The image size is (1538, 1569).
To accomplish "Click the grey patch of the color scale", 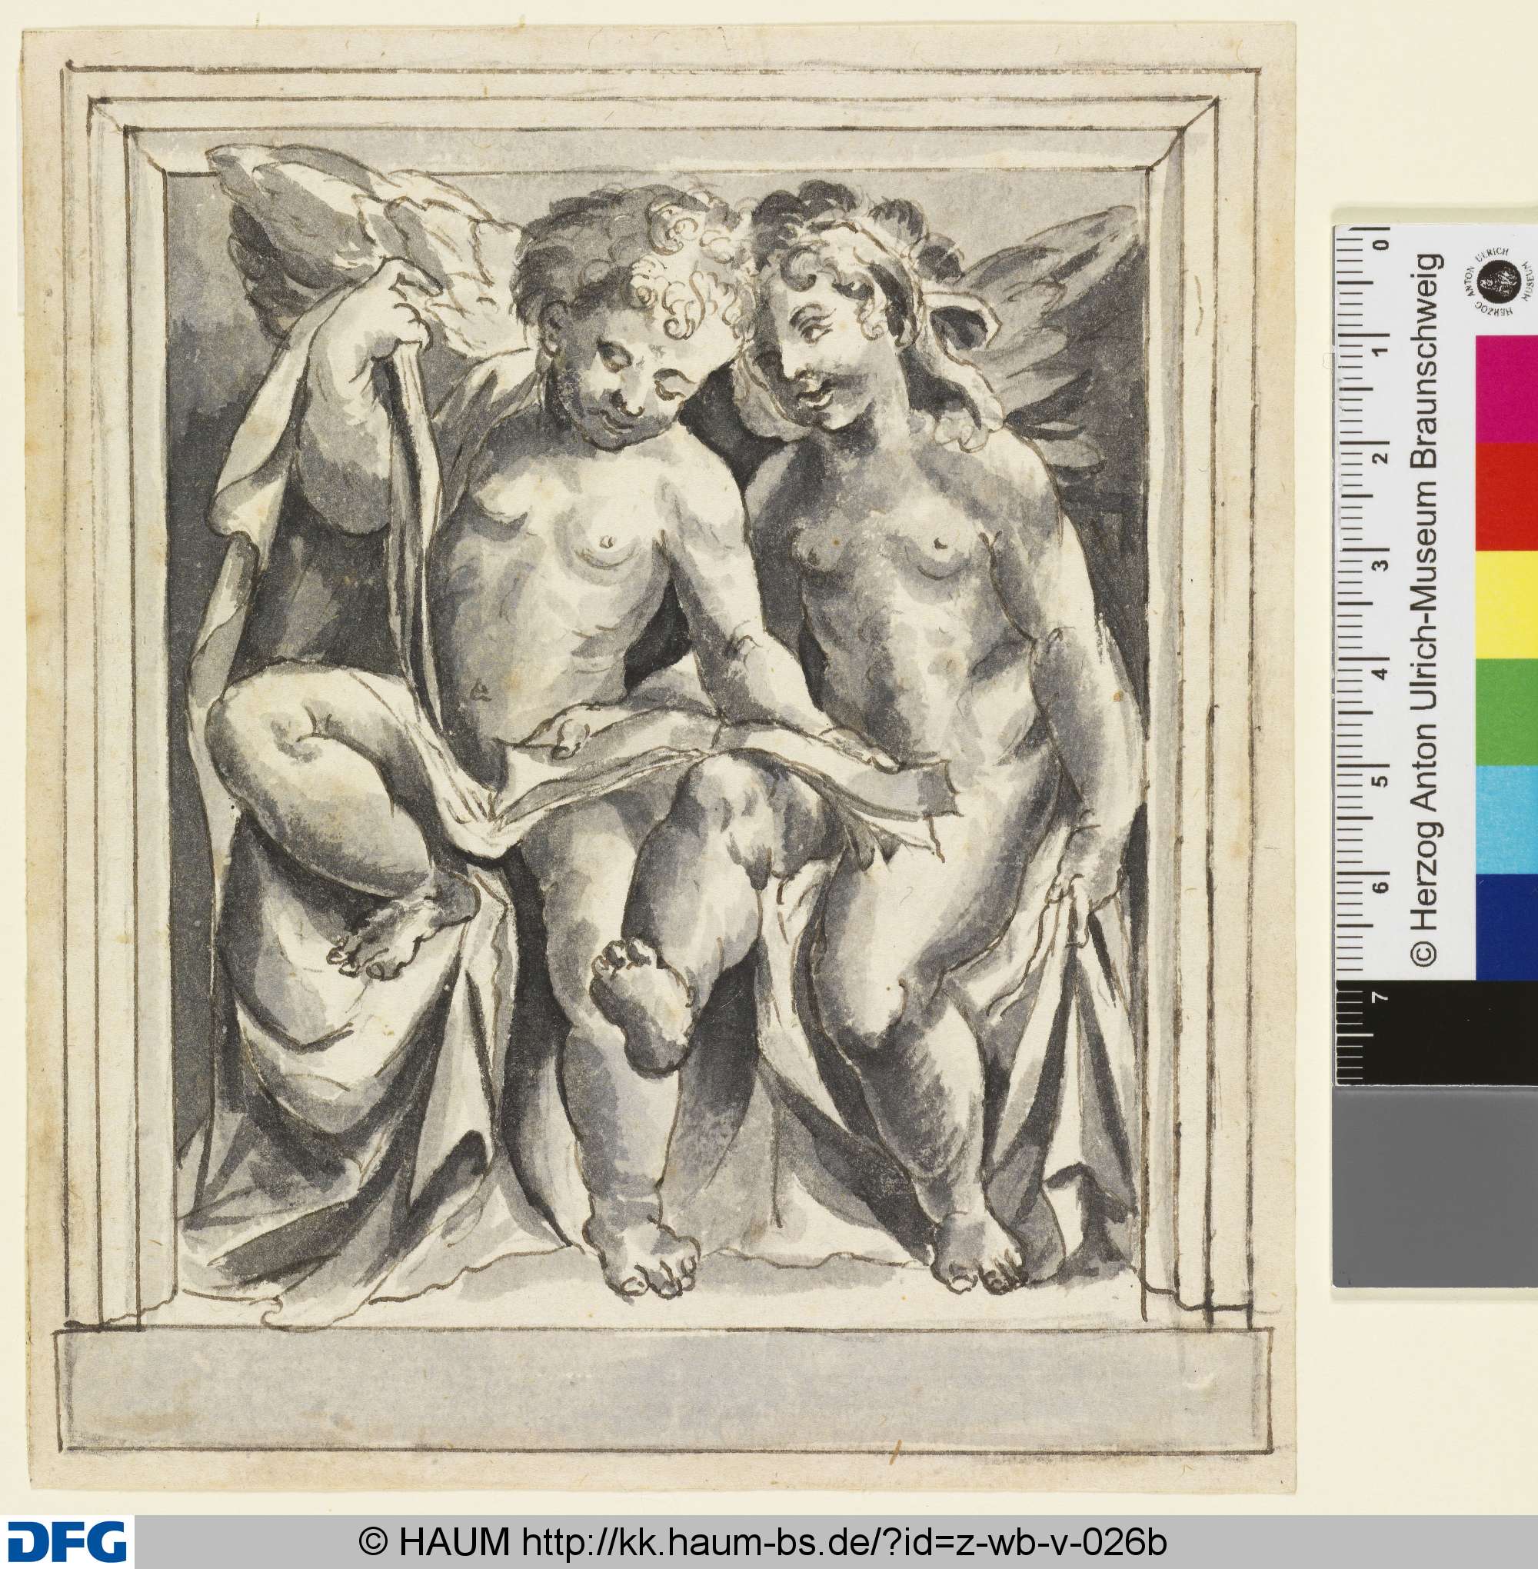I will point(1435,1186).
